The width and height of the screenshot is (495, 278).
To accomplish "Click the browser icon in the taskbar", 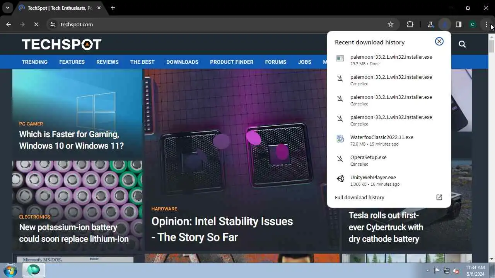I will point(33,270).
